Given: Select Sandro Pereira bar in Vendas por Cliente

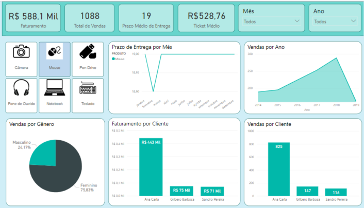Looking at the screenshot, I should [x=336, y=192].
